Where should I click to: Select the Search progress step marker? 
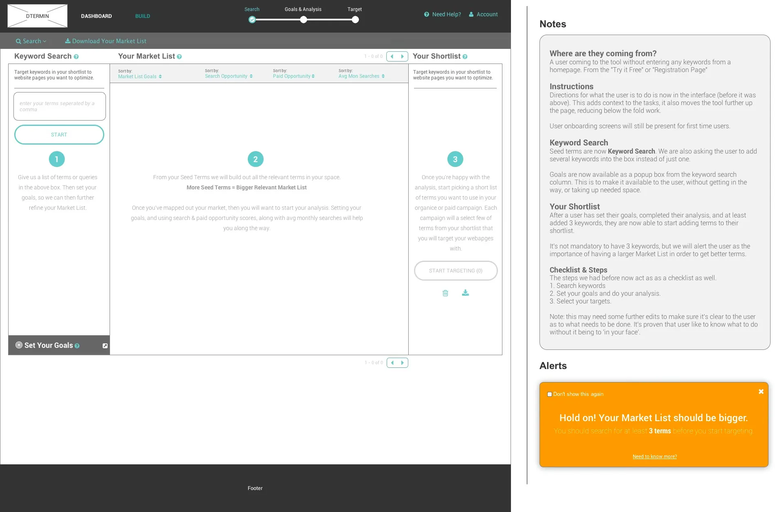tap(252, 20)
